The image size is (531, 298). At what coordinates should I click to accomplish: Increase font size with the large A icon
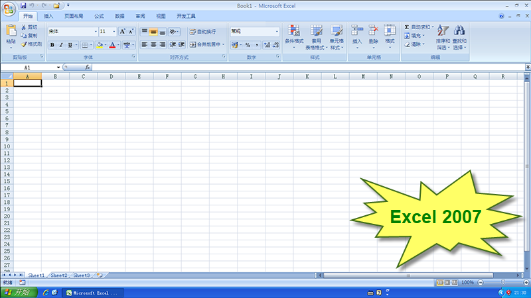(x=123, y=31)
